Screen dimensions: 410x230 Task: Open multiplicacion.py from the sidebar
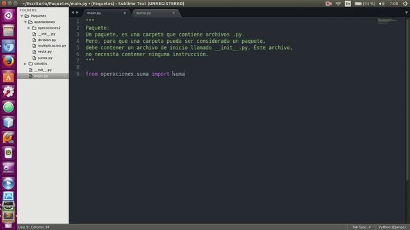(52, 45)
